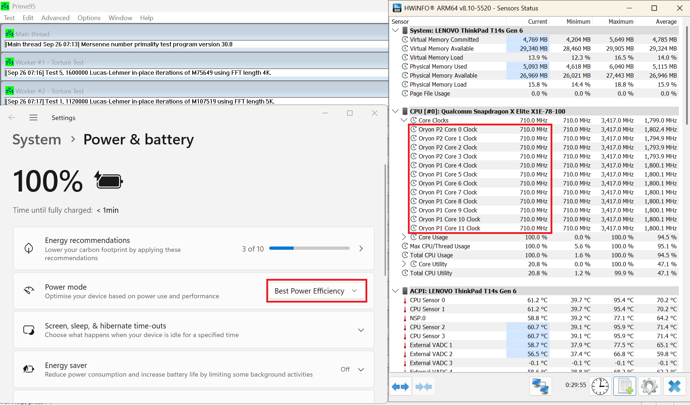Viewport: 690px width, 405px height.
Task: Collapse the ACPI LENOVO ThinkPad sensor group
Action: 395,291
